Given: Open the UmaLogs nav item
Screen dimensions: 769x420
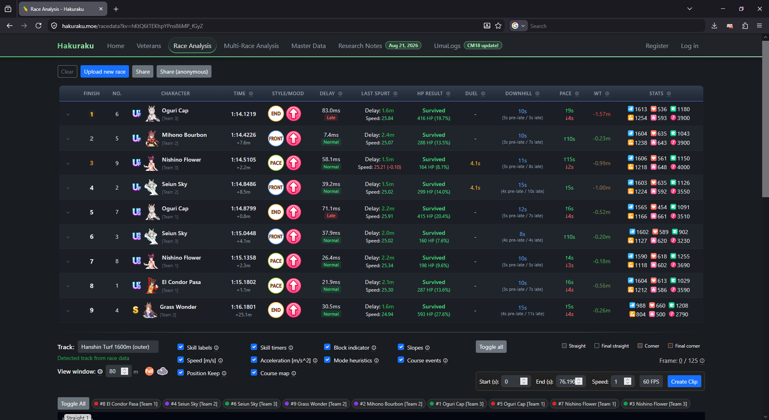Looking at the screenshot, I should (x=447, y=46).
